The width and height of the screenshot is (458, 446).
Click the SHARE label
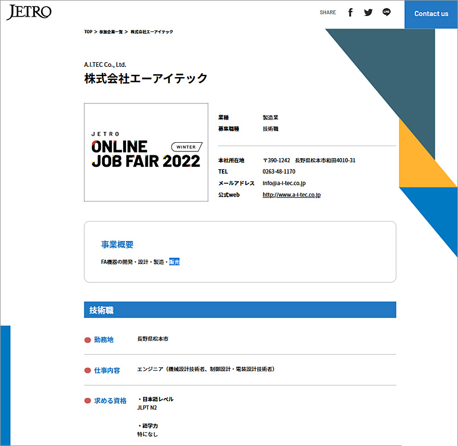pyautogui.click(x=328, y=13)
